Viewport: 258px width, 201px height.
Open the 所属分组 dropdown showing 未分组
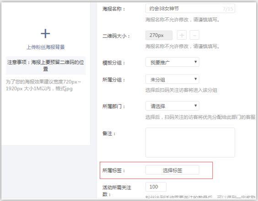(172, 79)
